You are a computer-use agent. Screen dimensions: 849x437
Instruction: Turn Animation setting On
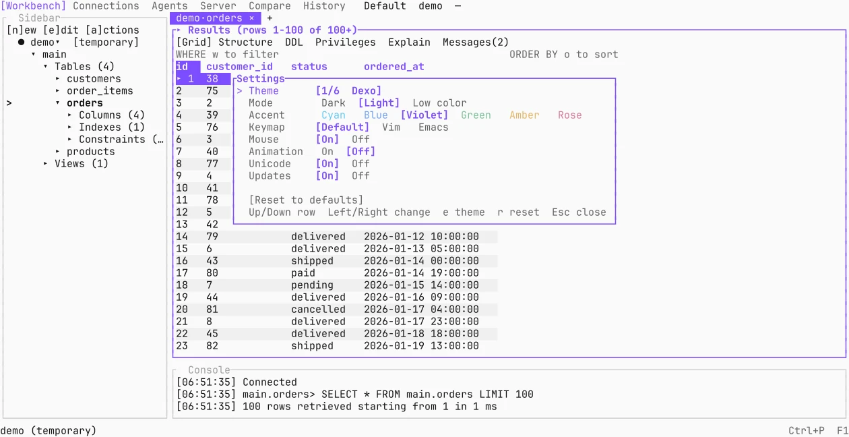pos(327,152)
